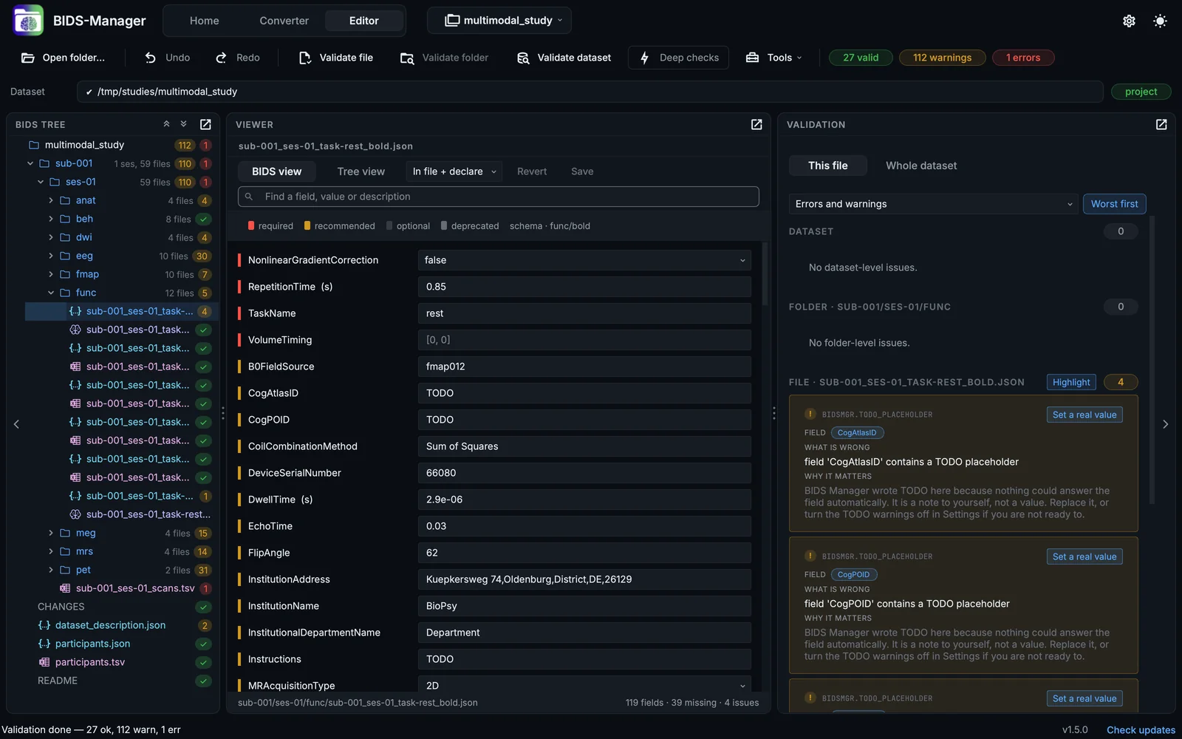Undo the last change
The width and height of the screenshot is (1182, 739).
[167, 58]
